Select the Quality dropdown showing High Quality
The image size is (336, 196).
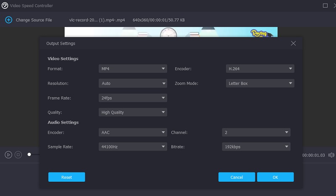(x=133, y=112)
